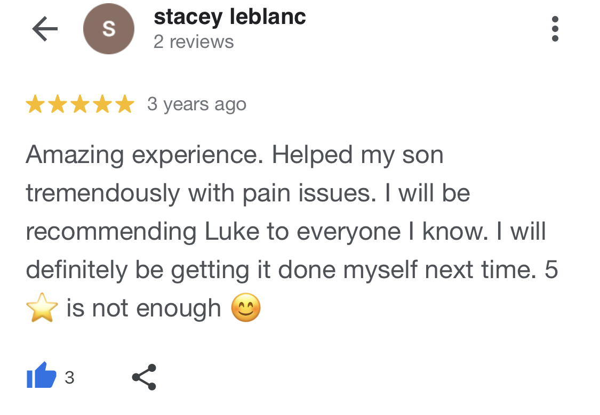Click the smiling face emoji after 'enough'
This screenshot has width=600, height=415.
coord(246,307)
